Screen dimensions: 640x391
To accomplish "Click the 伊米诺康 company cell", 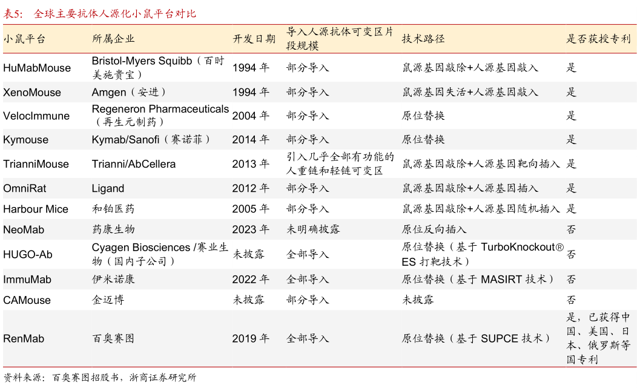I will click(x=113, y=279).
